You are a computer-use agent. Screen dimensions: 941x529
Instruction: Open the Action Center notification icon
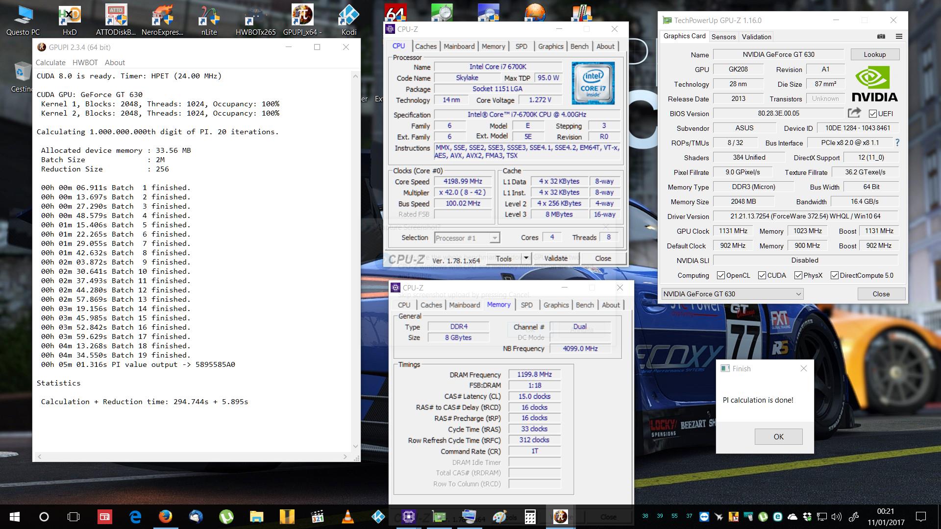point(921,516)
